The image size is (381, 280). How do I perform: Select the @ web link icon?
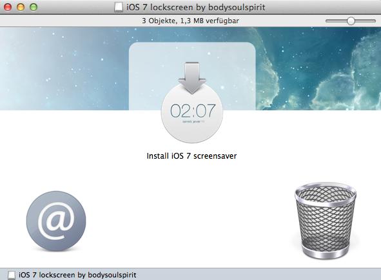tap(56, 221)
